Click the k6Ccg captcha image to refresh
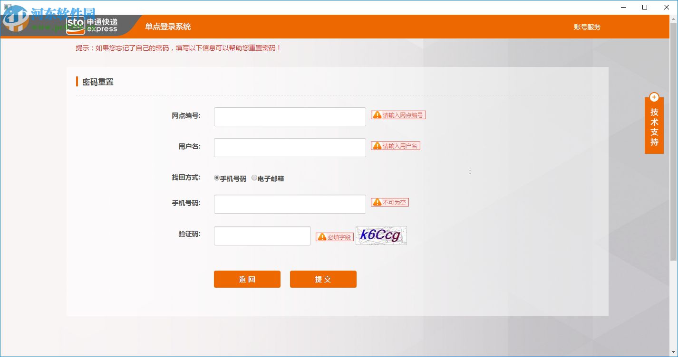Viewport: 678px width, 357px height. [x=381, y=235]
